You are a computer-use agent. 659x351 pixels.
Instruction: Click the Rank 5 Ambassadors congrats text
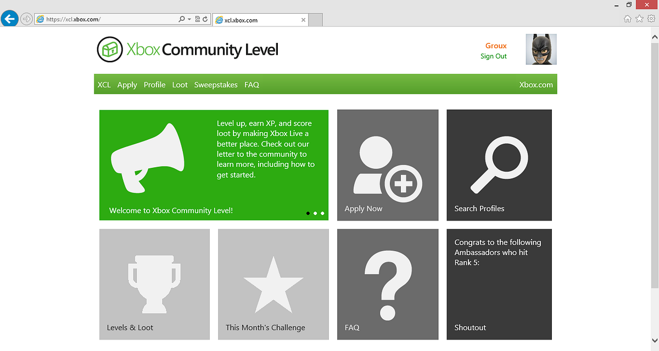(498, 252)
